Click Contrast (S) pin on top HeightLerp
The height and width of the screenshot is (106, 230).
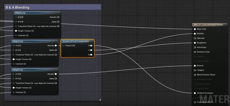16,35
